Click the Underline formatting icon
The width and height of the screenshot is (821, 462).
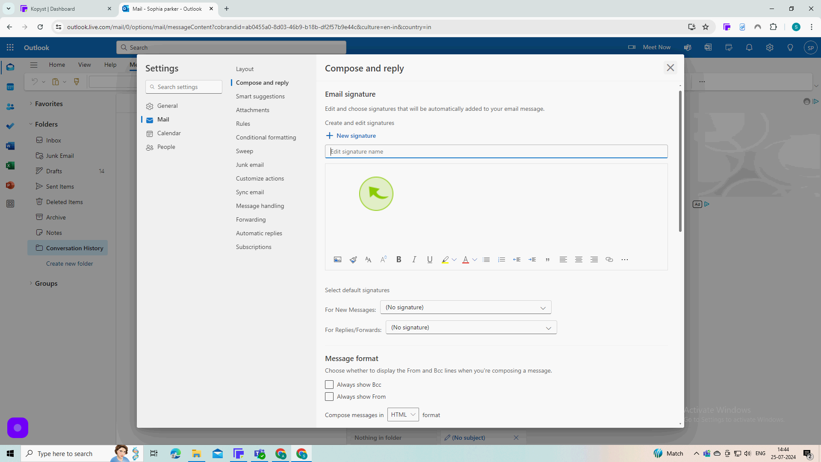click(x=429, y=259)
